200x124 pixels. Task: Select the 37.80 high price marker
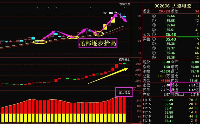(x=108, y=13)
